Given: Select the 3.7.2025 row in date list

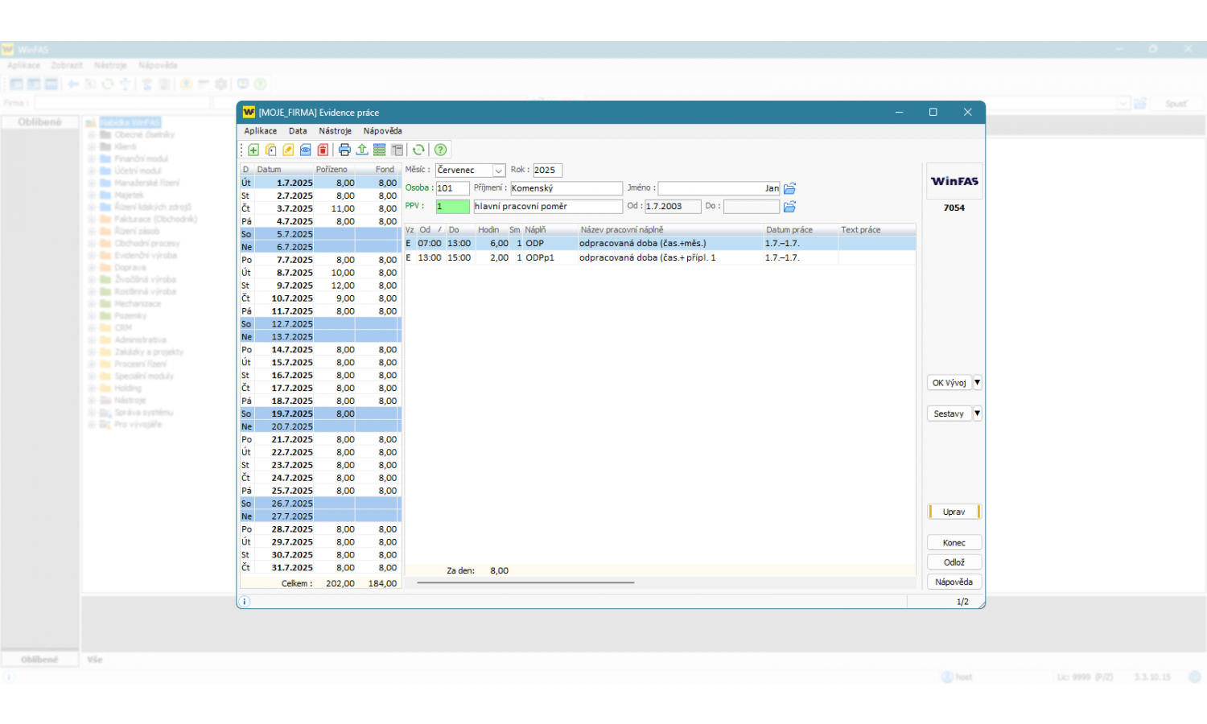Looking at the screenshot, I should 320,208.
